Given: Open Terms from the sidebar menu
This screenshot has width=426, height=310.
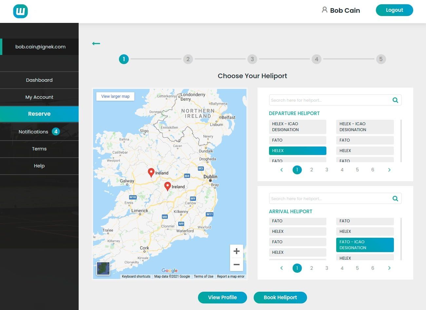Looking at the screenshot, I should point(39,149).
